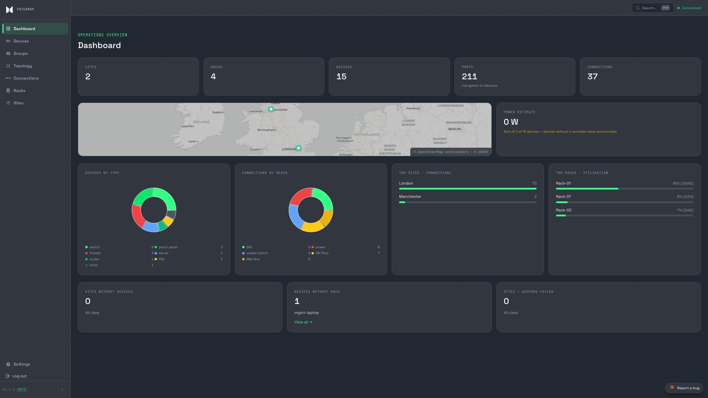Image resolution: width=708 pixels, height=398 pixels.
Task: Open the Ports card navigating to devices
Action: [515, 76]
